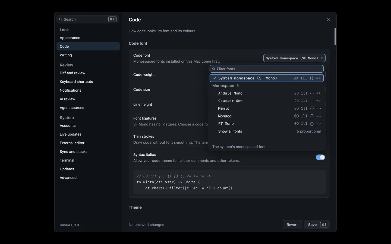Click the Monospace 5 group header
The width and height of the screenshot is (391, 244).
coord(225,86)
